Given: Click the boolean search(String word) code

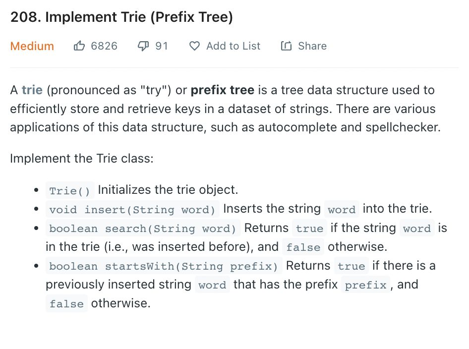Looking at the screenshot, I should [143, 228].
